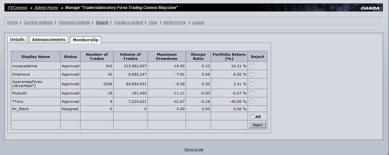Click the Search navigation link
This screenshot has height=155, width=389.
pos(102,22)
